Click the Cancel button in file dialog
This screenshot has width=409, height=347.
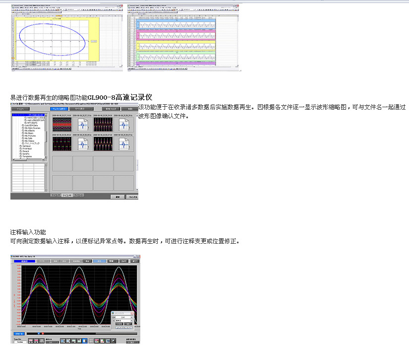[132, 197]
